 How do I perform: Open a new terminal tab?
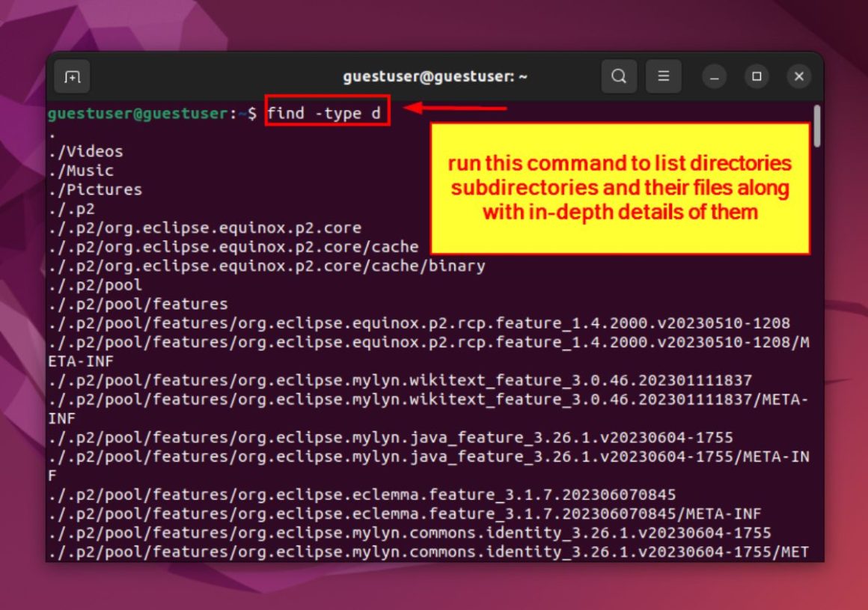(x=72, y=76)
